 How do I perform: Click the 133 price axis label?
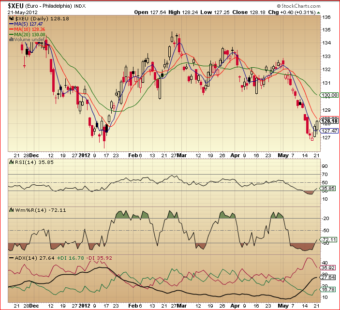click(x=326, y=57)
